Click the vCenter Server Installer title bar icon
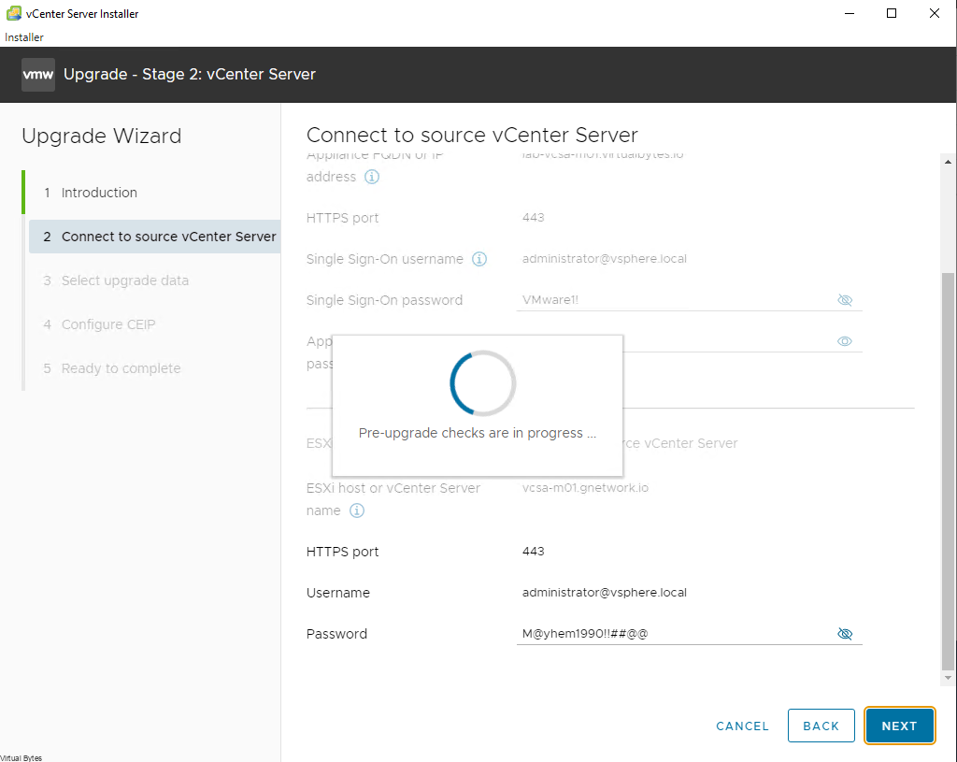Image resolution: width=957 pixels, height=762 pixels. 13,13
